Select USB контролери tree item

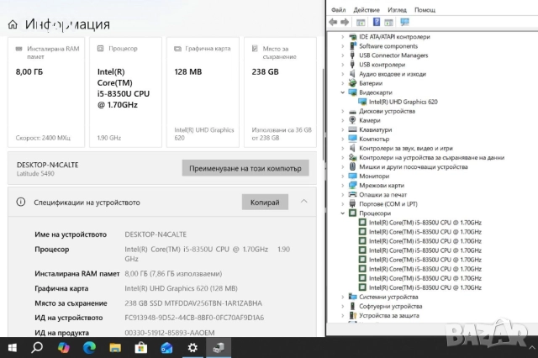pos(382,65)
